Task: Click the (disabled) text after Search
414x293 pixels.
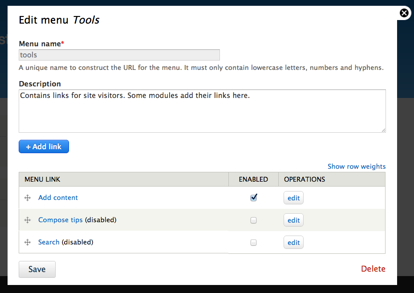Action: click(77, 242)
